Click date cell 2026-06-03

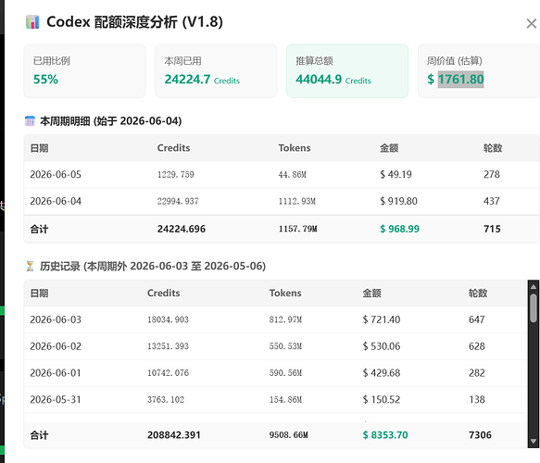tap(56, 319)
